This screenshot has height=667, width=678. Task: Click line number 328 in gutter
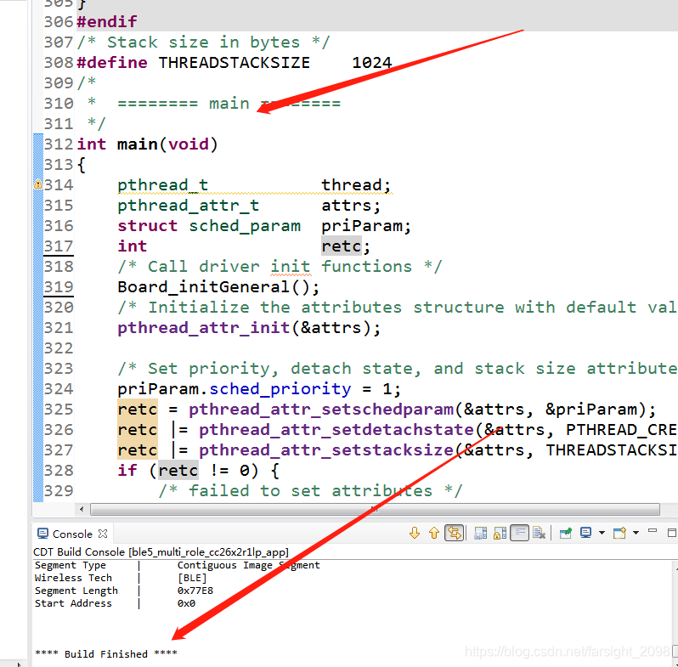[59, 471]
